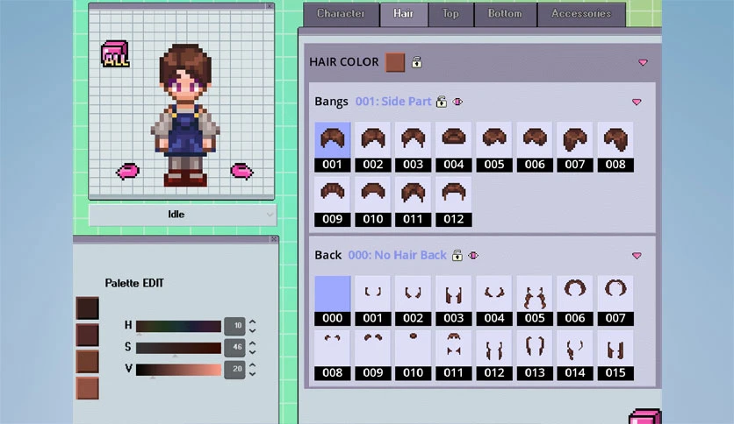Screen dimensions: 734x424
Task: Toggle Back hair visibility eye icon
Action: 473,256
